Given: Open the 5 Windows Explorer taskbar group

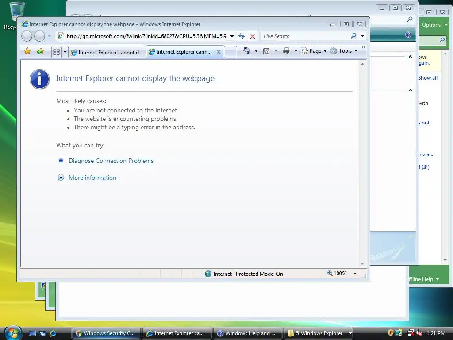Looking at the screenshot, I should tap(319, 333).
